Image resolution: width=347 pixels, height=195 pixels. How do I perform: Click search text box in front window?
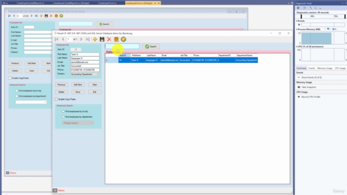pyautogui.click(x=123, y=47)
